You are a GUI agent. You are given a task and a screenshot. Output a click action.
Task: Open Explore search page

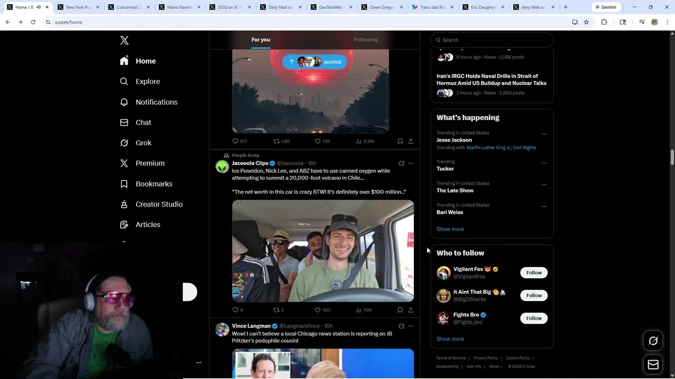click(140, 82)
